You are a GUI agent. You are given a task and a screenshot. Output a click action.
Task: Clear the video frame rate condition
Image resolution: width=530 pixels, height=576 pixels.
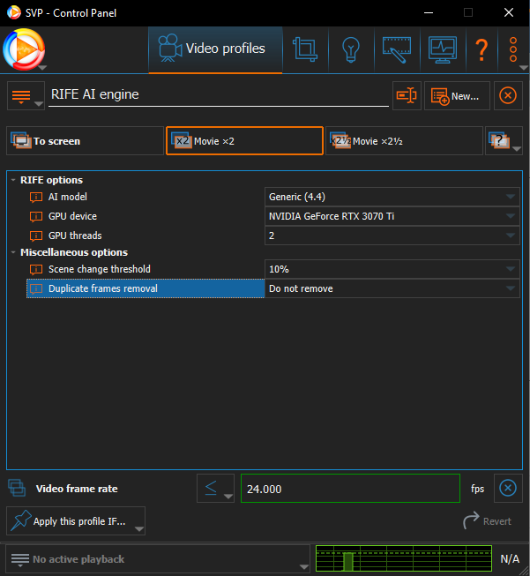coord(506,489)
